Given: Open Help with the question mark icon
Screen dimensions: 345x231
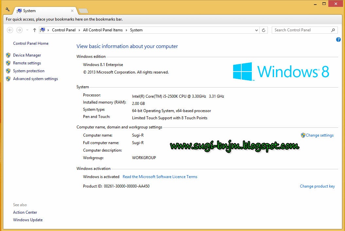Looking at the screenshot, I should click(338, 40).
